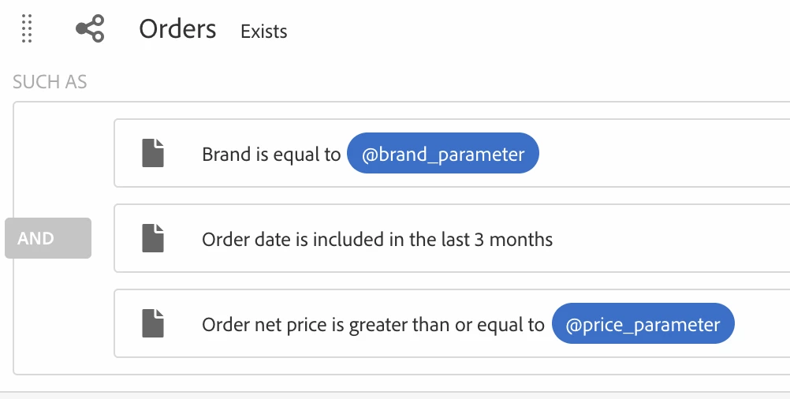Click empty area right of Order date text

click(670, 239)
